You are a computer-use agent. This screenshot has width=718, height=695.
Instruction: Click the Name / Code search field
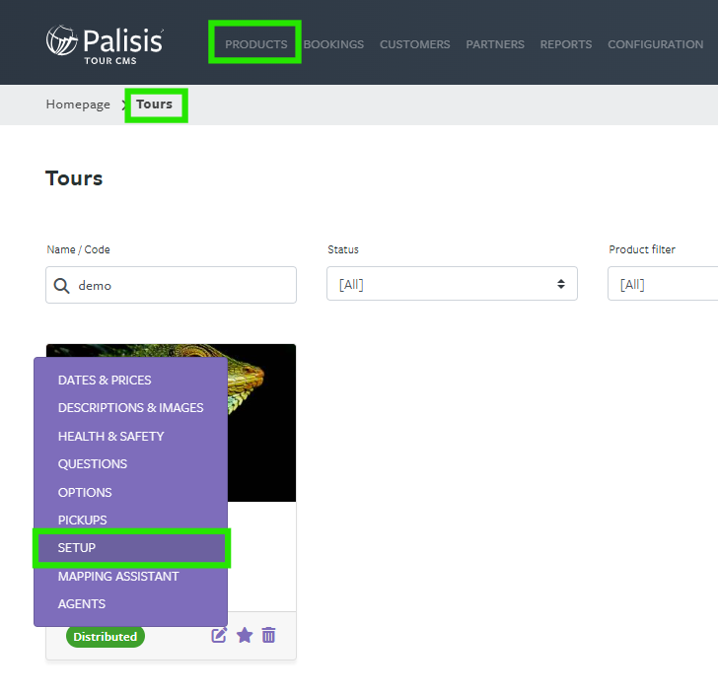click(x=171, y=285)
